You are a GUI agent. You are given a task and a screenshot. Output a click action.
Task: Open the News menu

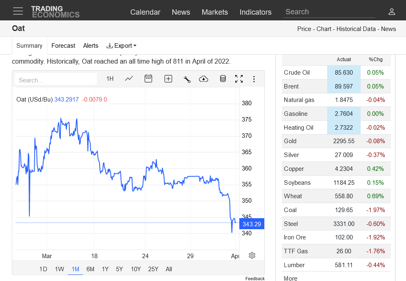[x=181, y=12]
